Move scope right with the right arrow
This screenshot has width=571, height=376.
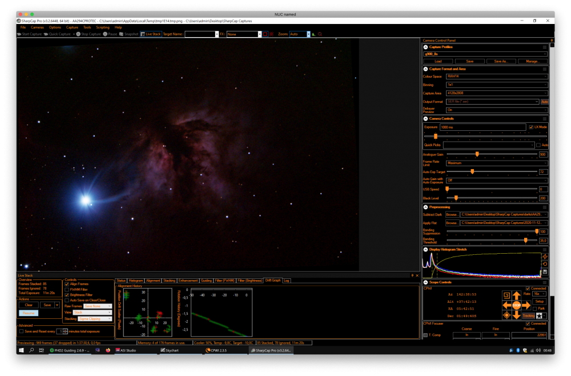[x=526, y=305]
